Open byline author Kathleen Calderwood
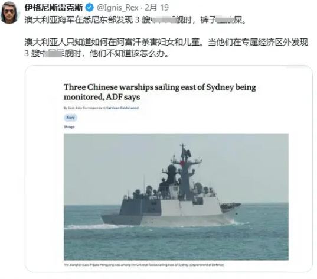317x279 pixels. pyautogui.click(x=122, y=108)
